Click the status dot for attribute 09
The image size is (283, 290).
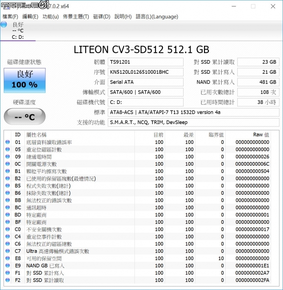coord(7,157)
